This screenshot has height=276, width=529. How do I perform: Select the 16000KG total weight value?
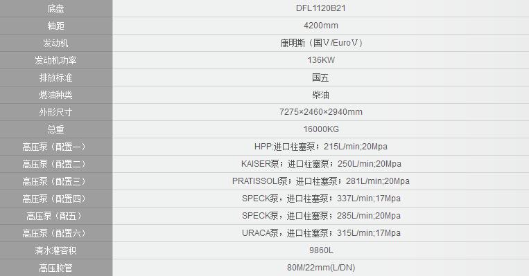(321, 129)
